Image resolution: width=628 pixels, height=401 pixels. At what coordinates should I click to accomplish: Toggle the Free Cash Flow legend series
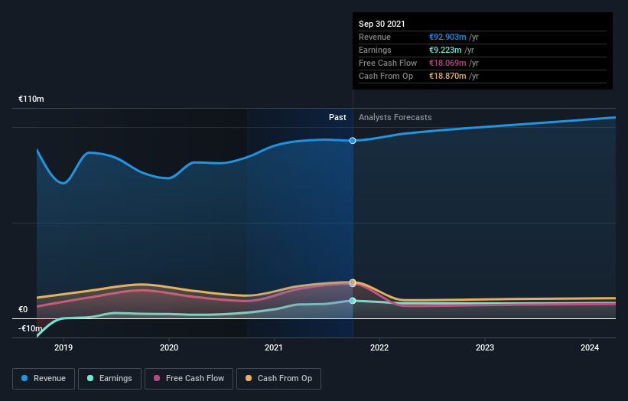pos(189,379)
